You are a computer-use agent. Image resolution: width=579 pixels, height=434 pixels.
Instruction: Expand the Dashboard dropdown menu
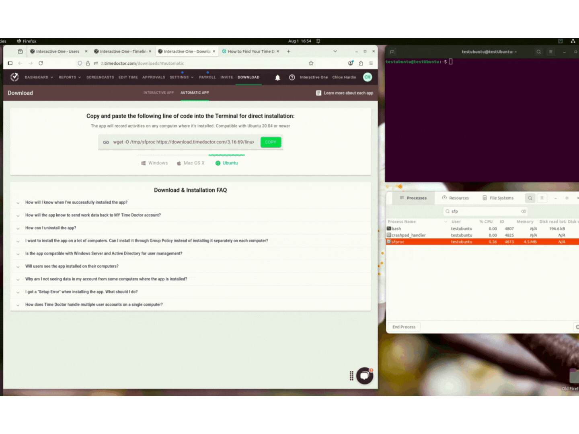pyautogui.click(x=39, y=77)
